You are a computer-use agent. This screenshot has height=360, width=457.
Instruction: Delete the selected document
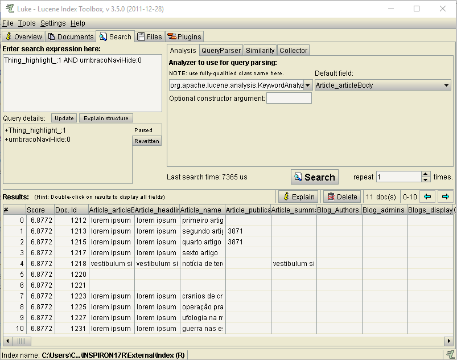point(341,197)
